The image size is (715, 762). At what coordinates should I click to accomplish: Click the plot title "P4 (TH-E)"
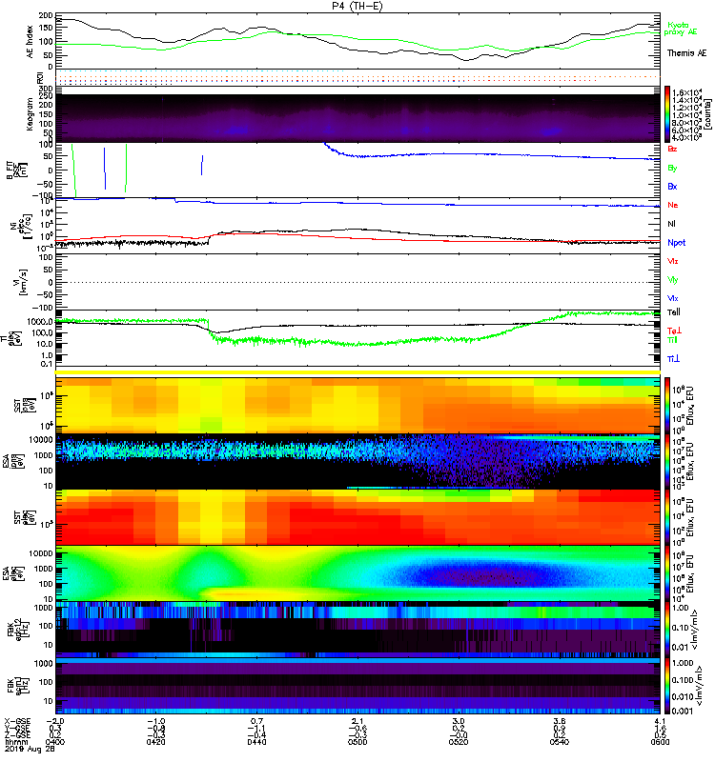click(x=357, y=6)
